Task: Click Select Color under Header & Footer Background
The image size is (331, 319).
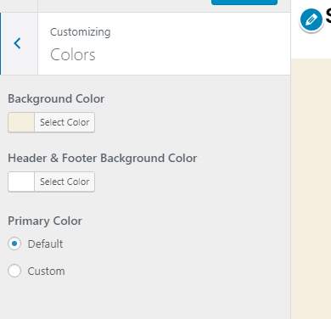Action: coord(65,182)
